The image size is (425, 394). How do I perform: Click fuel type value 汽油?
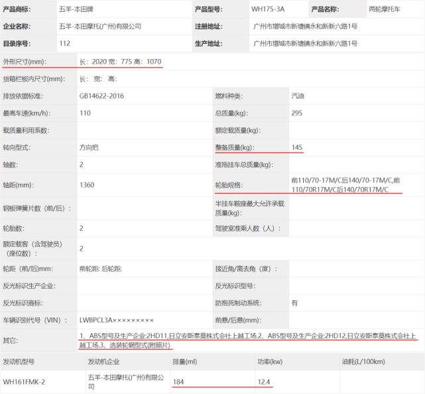[298, 96]
